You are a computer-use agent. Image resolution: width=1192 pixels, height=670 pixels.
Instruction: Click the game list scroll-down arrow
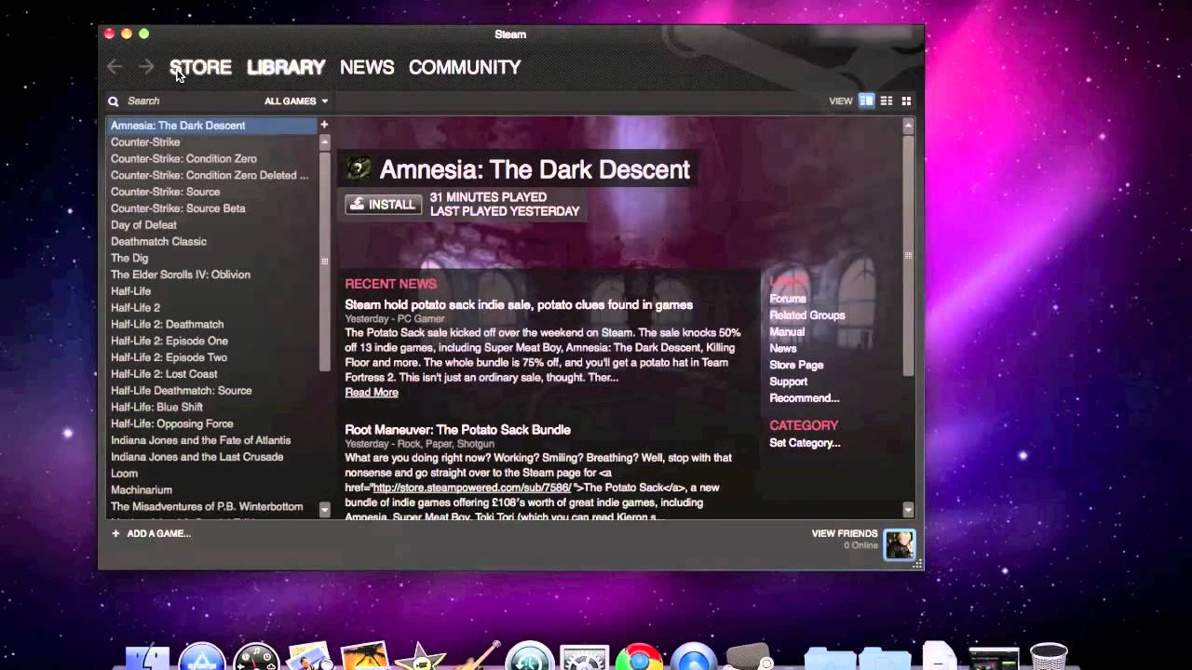tap(324, 510)
